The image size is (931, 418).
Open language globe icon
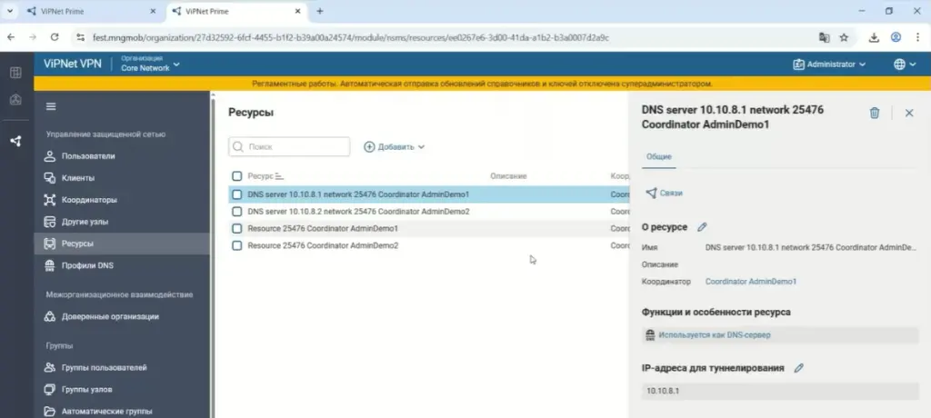[899, 65]
